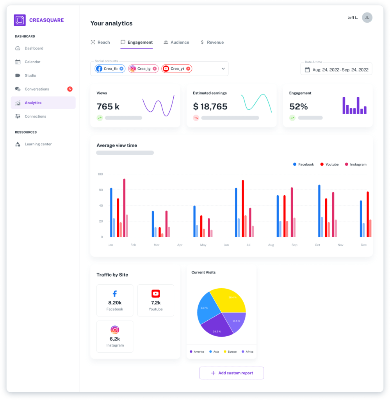Open the date range Aug 24 - Sep 24 selector
Viewport: 390px width, 400px height.
340,68
